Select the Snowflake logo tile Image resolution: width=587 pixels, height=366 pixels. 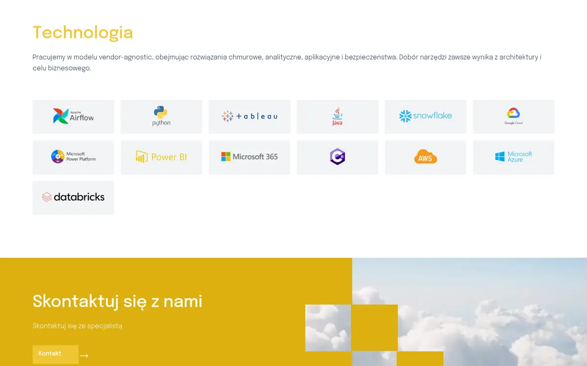tap(426, 117)
